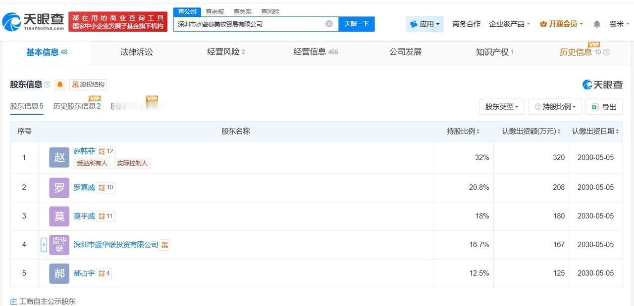Select the 查老板 search mode tab
634x306 pixels.
coord(215,11)
